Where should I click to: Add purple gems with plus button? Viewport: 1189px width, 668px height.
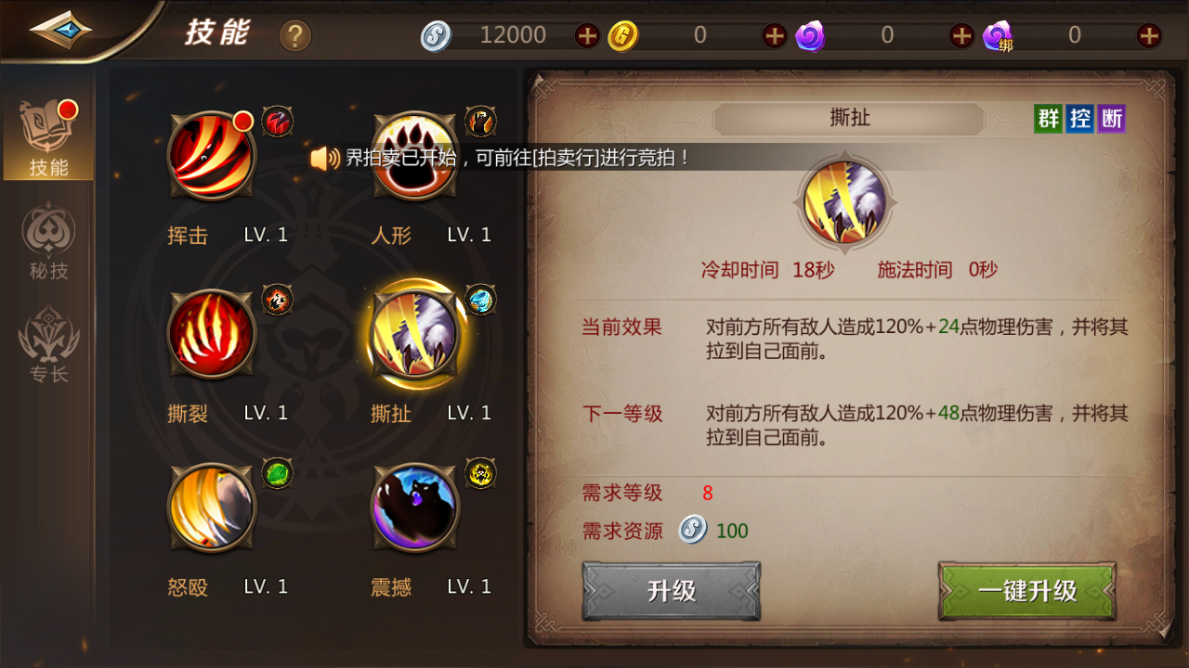pos(961,36)
